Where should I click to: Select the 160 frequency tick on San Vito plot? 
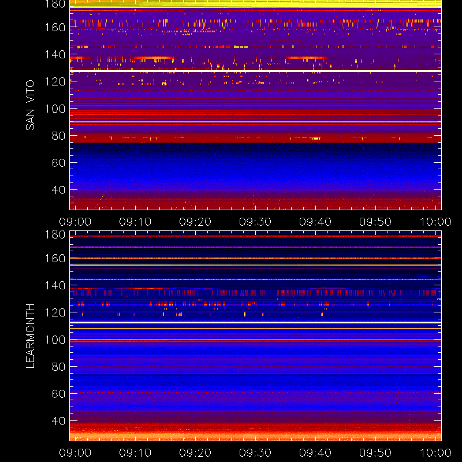pyautogui.click(x=55, y=27)
